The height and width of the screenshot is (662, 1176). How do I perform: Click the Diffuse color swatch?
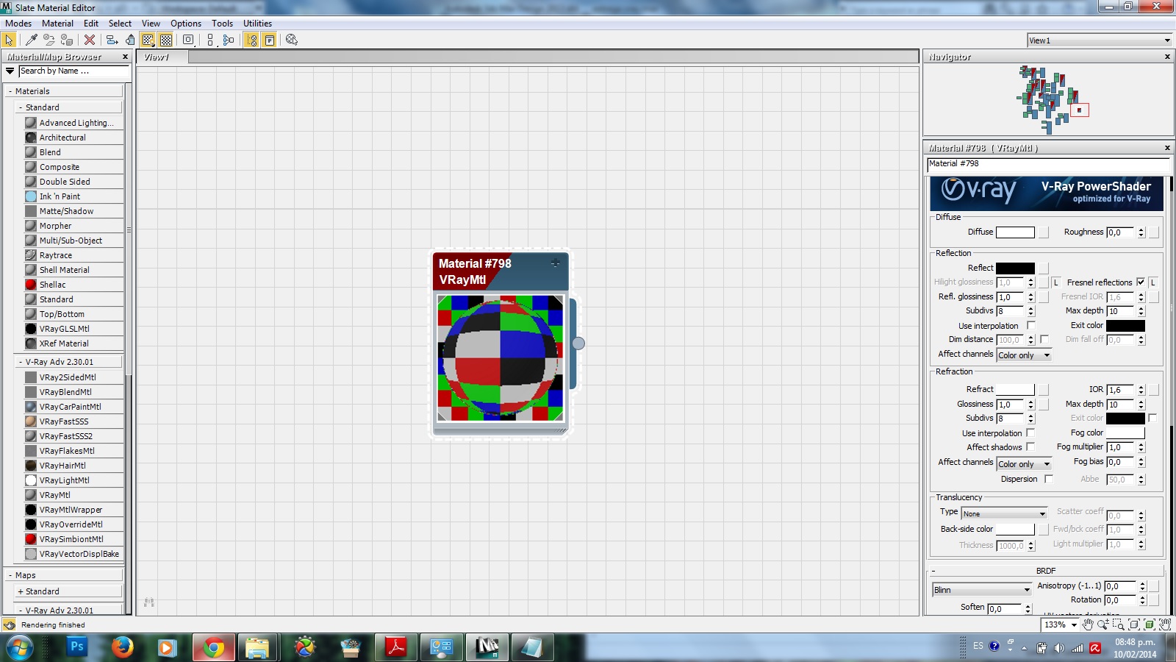tap(1015, 232)
